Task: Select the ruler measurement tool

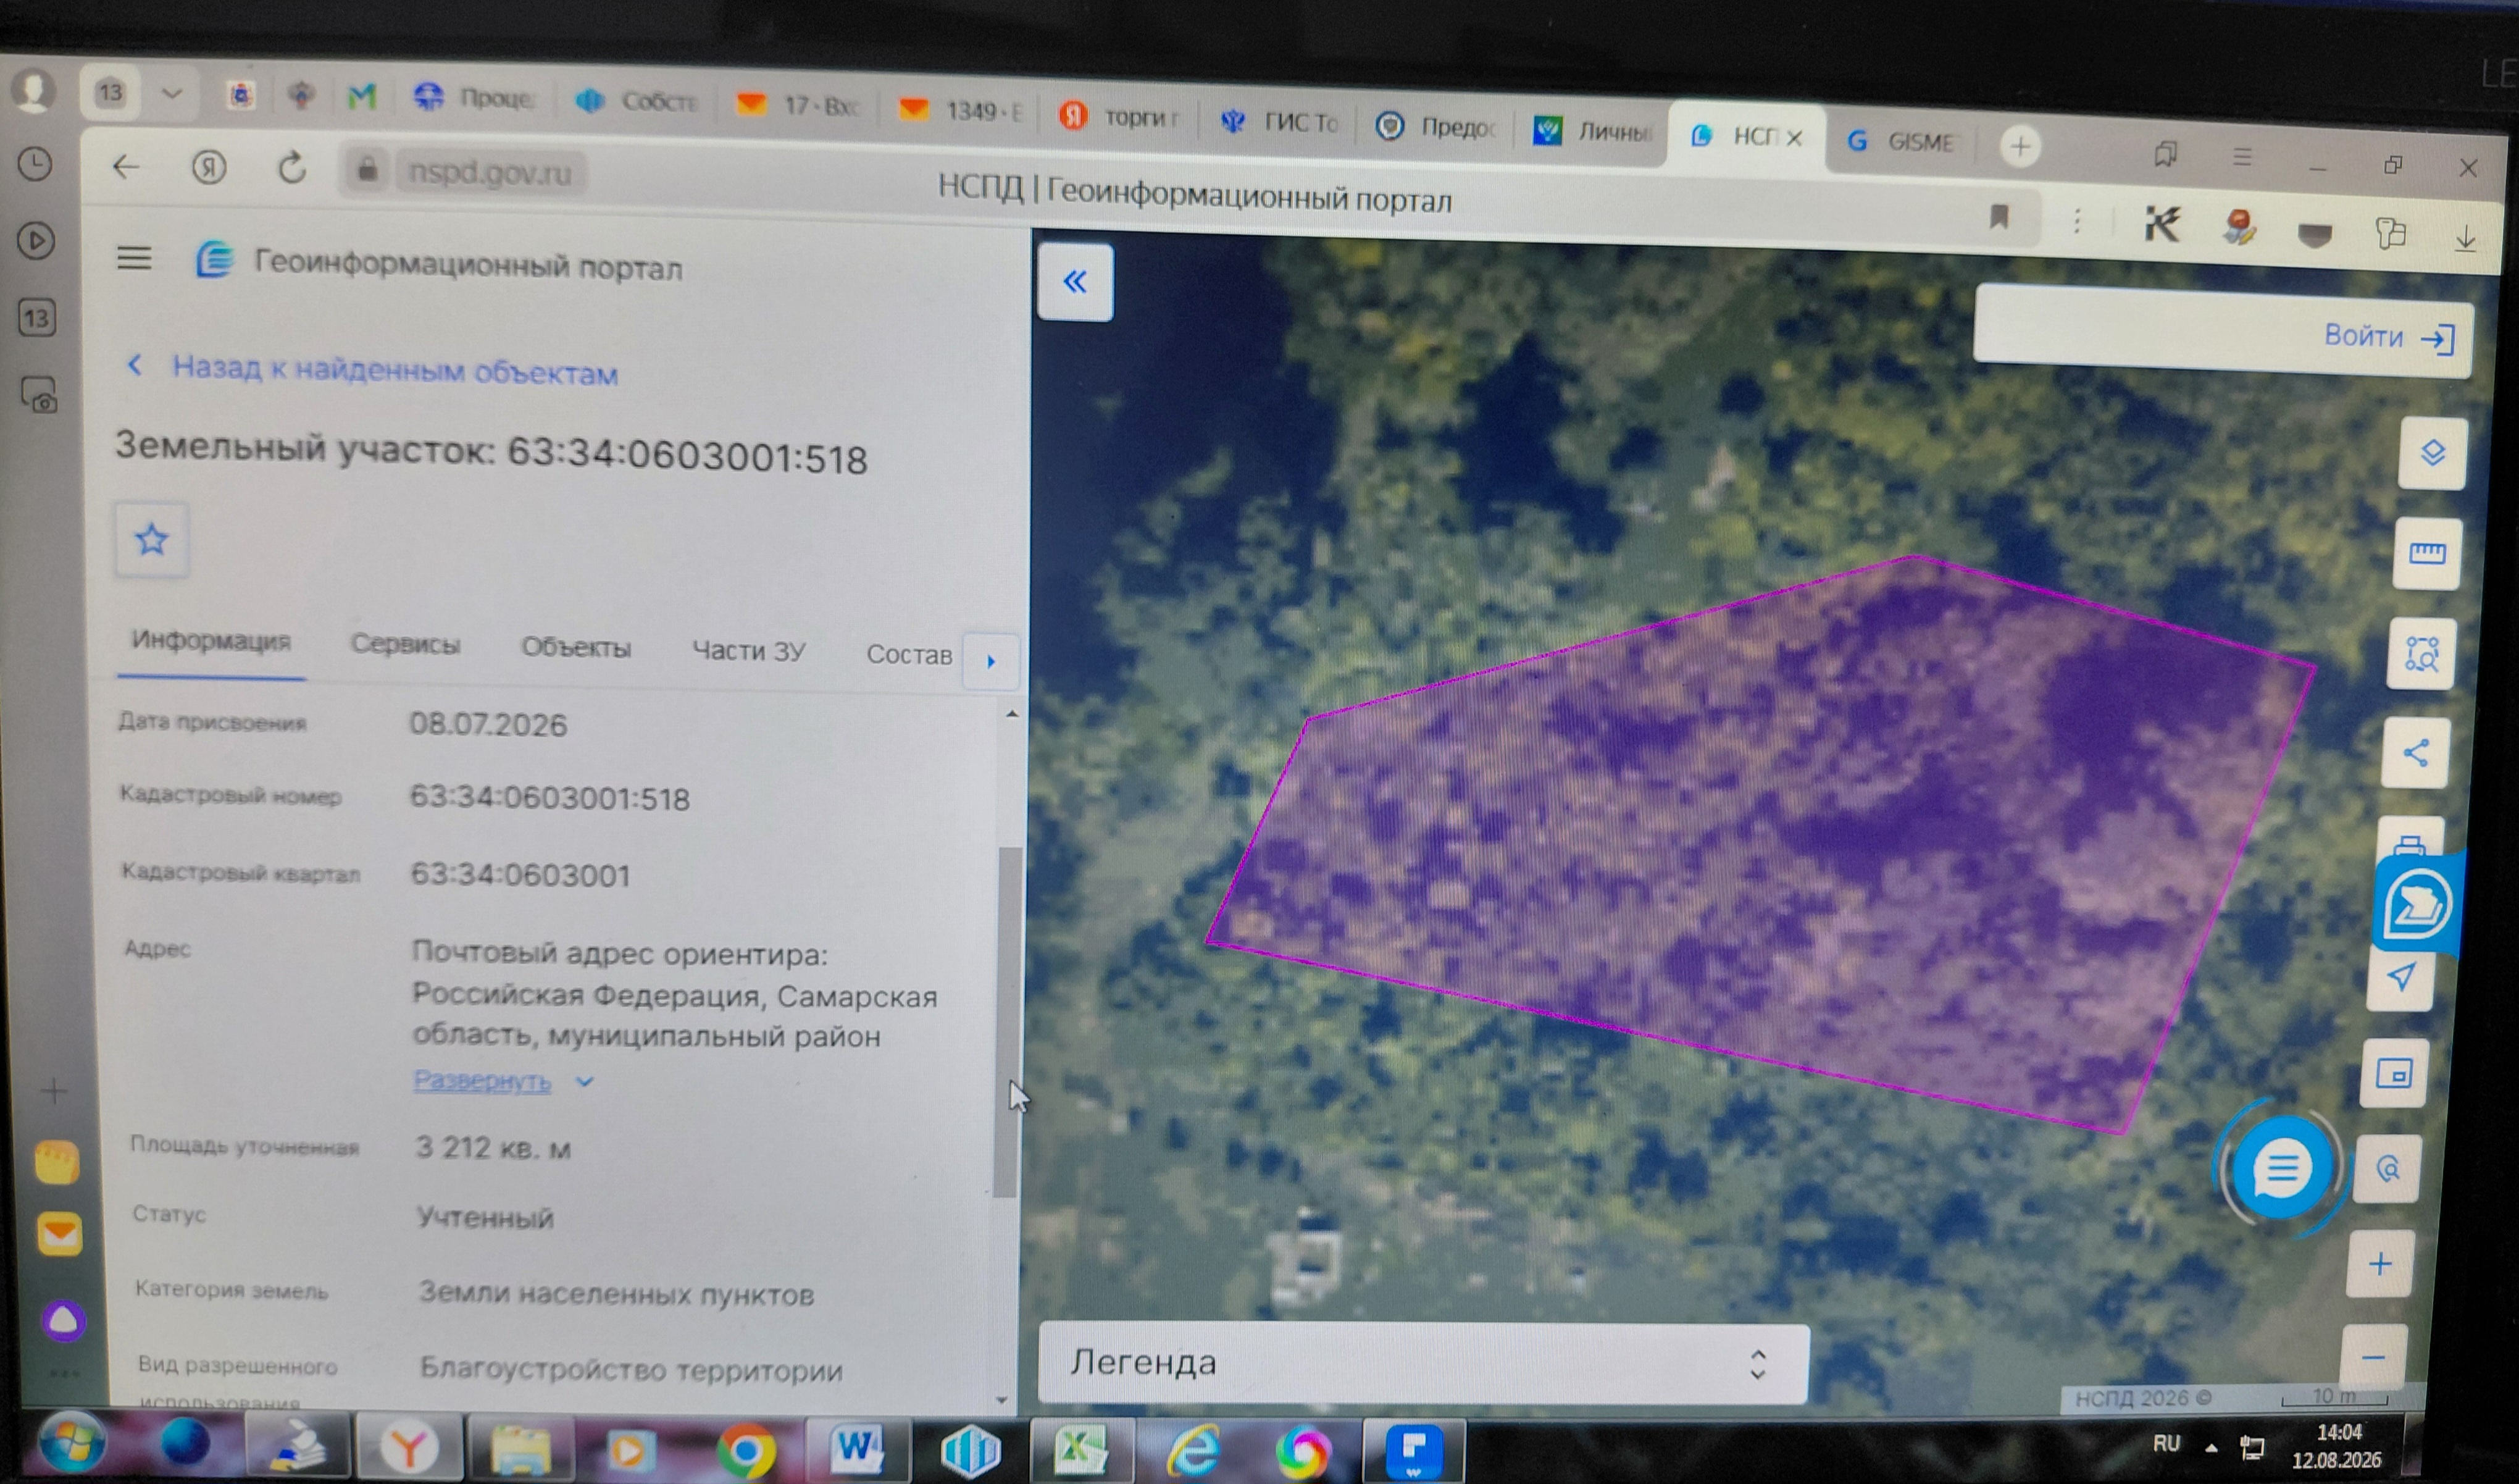Action: 2427,553
